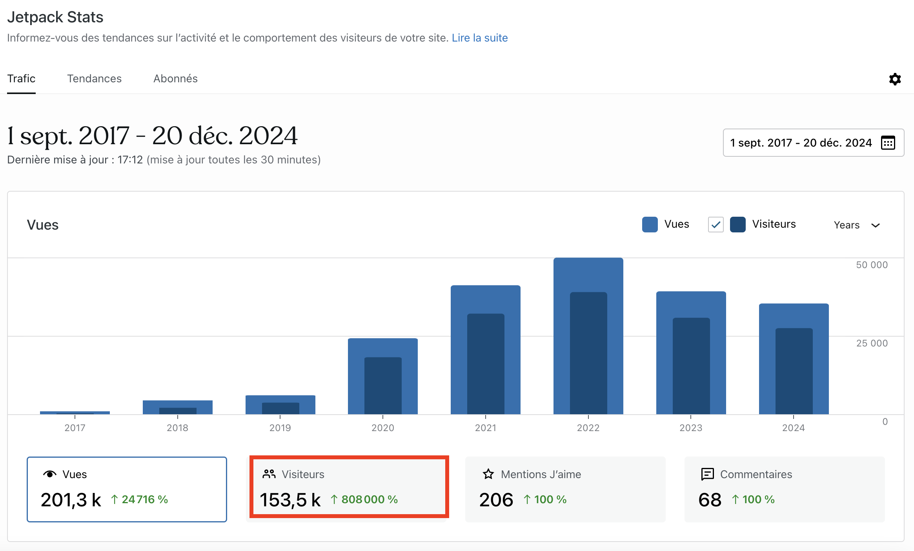Click the green up arrow on Vues card
Viewport: 914px width, 551px height.
[x=114, y=499]
